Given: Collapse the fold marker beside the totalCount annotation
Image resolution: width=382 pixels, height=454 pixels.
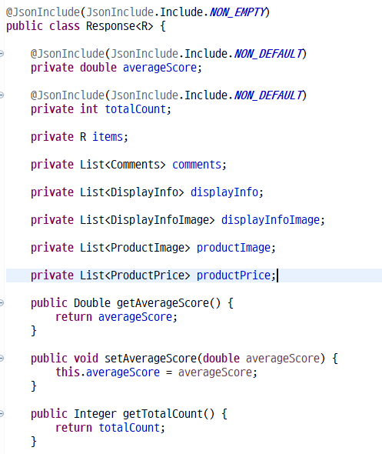Looking at the screenshot, I should click(2, 95).
